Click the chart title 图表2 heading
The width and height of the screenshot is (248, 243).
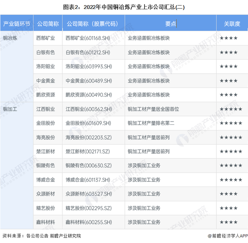[124, 7]
